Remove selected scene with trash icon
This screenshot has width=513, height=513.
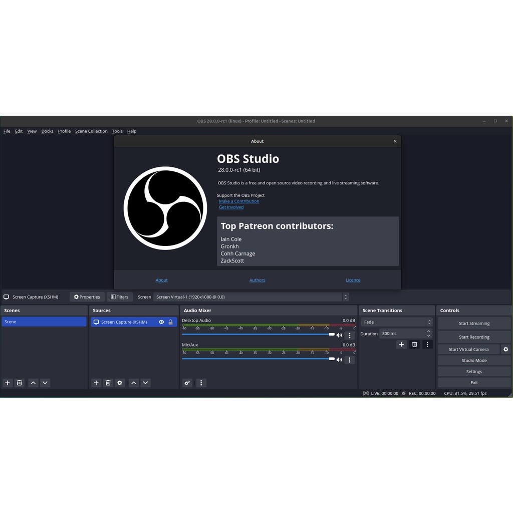point(20,383)
